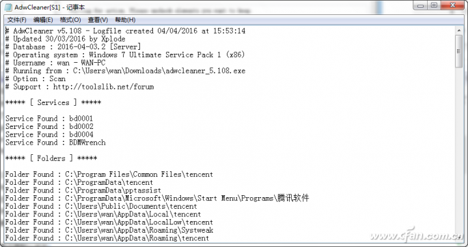Open the 查看(V) menu
Screen dimensions: 468x247
coord(98,20)
